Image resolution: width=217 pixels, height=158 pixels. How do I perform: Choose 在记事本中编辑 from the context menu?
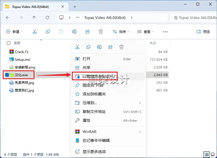108,140
